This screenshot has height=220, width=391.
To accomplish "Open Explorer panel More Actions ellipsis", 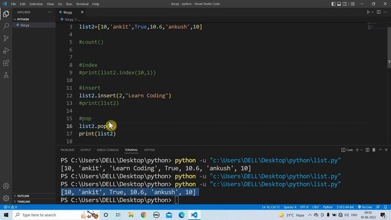I will coord(49,12).
